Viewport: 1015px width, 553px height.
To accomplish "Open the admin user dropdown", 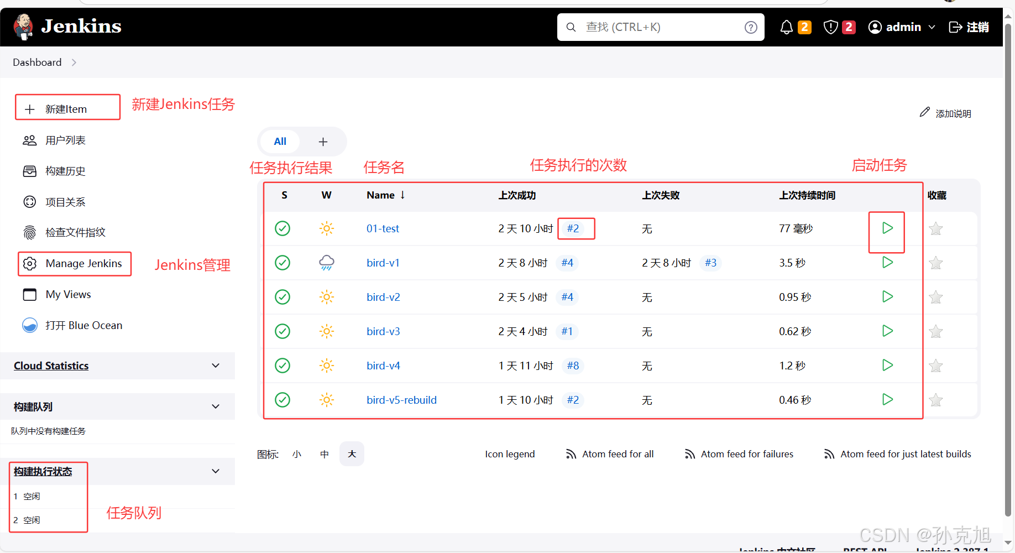I will pos(902,27).
